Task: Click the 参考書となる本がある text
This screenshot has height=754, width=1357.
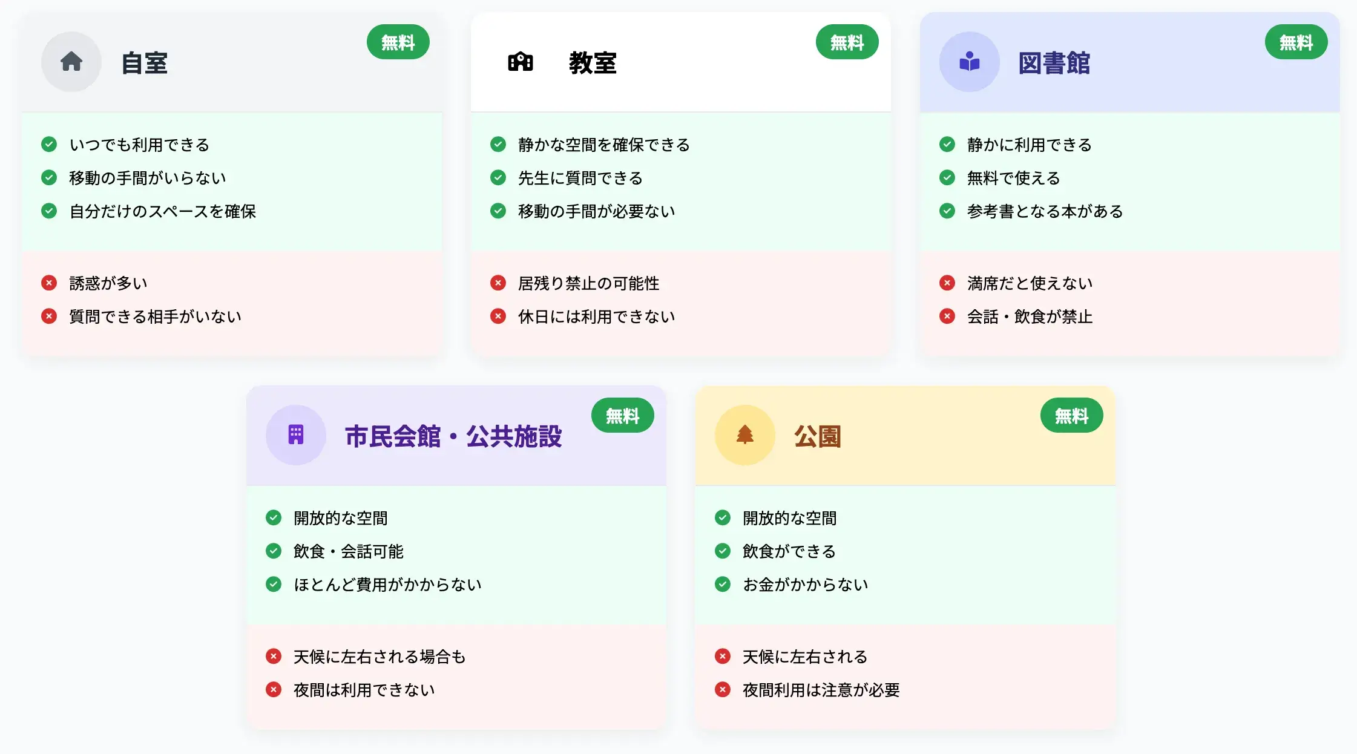Action: click(1045, 211)
